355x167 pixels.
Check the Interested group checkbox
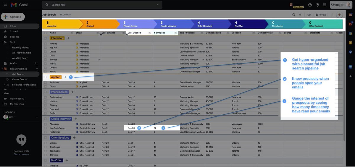pyautogui.click(x=46, y=38)
